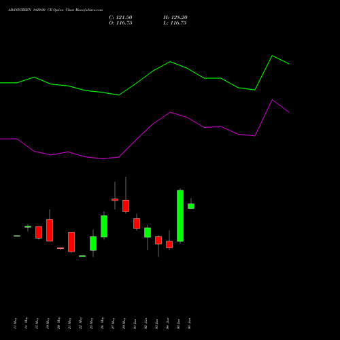Screen dimensions: 340x340
Task: Click the 25 May date label
Action: (91, 323)
